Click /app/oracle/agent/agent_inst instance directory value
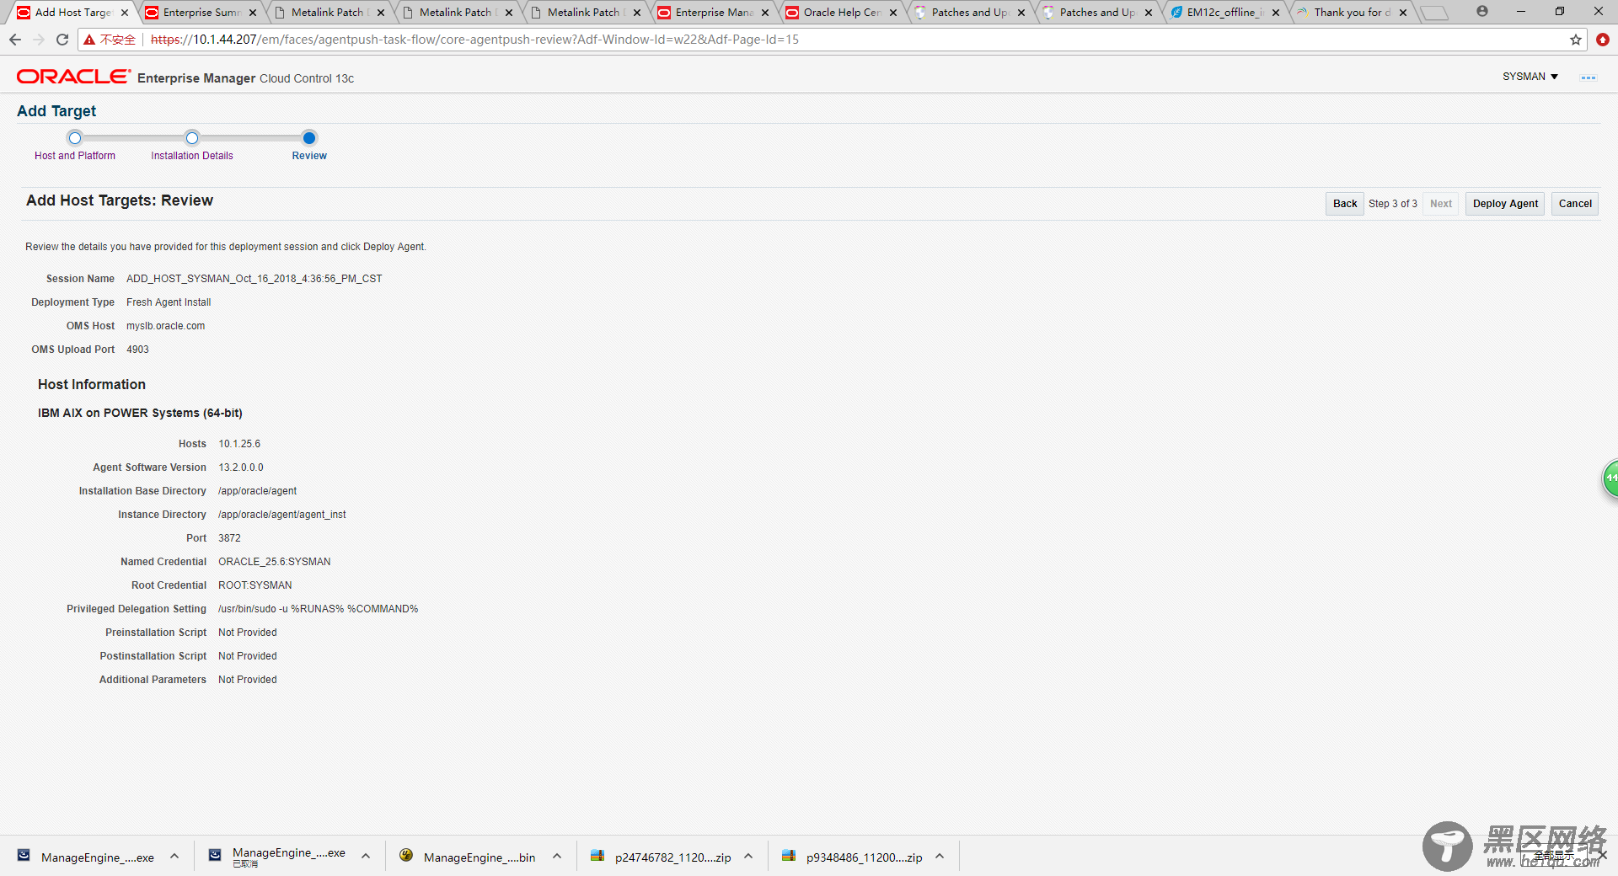 282,515
